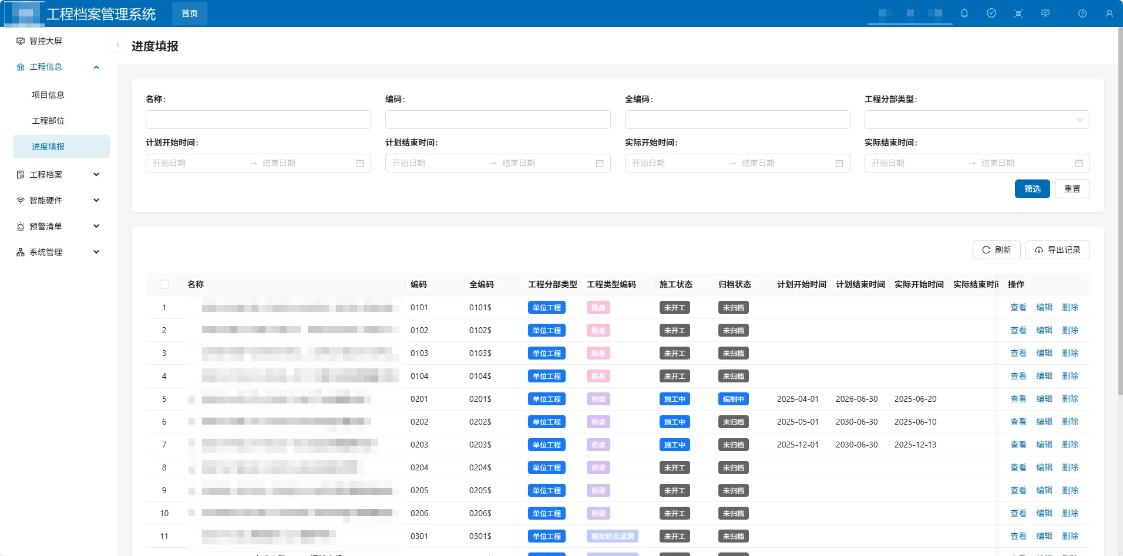Expand the 智能硬件 sidebar menu

[x=59, y=201]
